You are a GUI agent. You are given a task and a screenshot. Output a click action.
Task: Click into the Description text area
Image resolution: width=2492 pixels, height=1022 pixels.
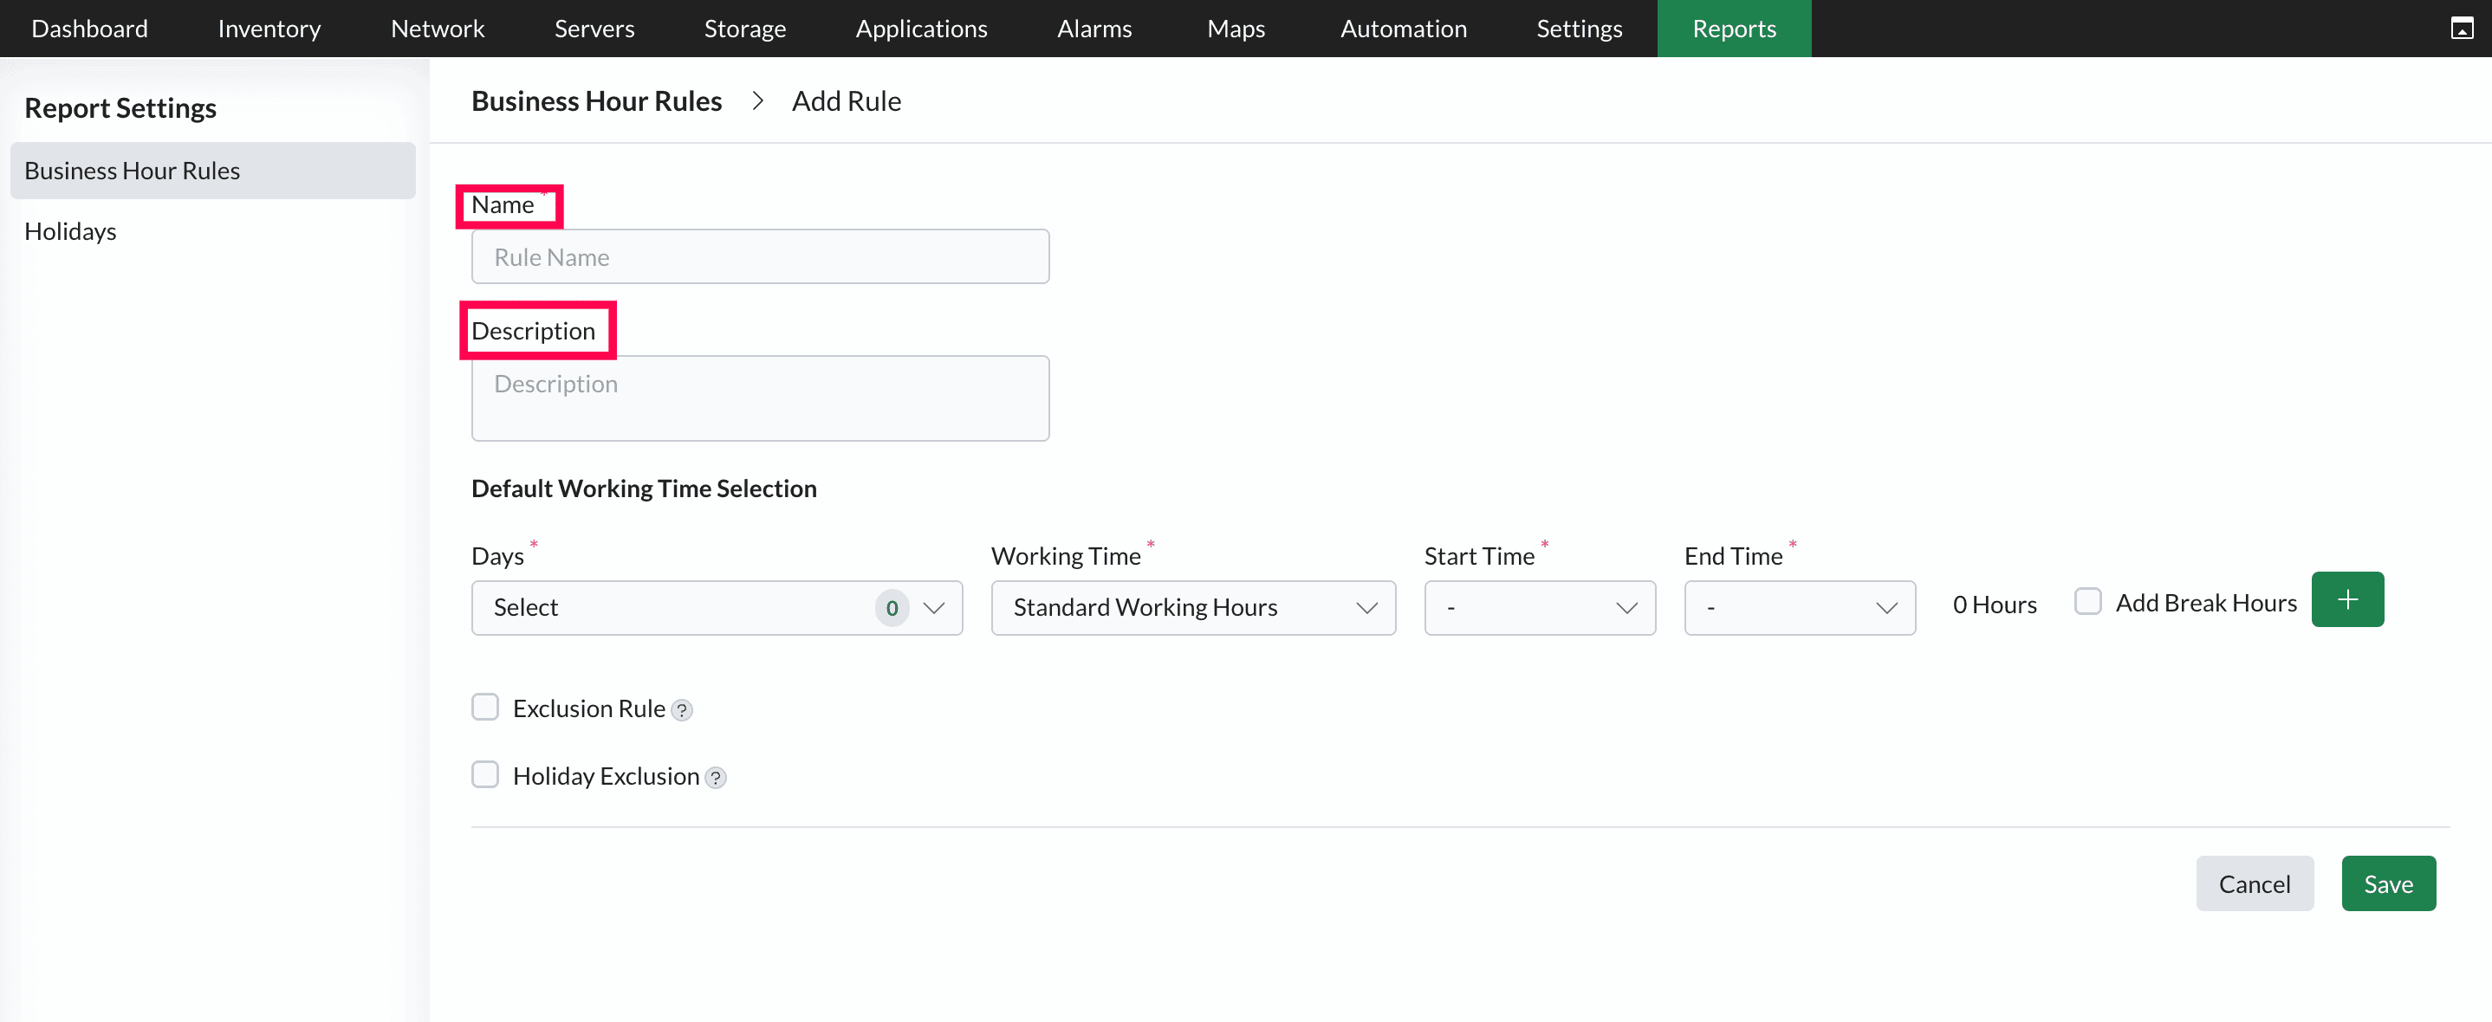tap(759, 398)
